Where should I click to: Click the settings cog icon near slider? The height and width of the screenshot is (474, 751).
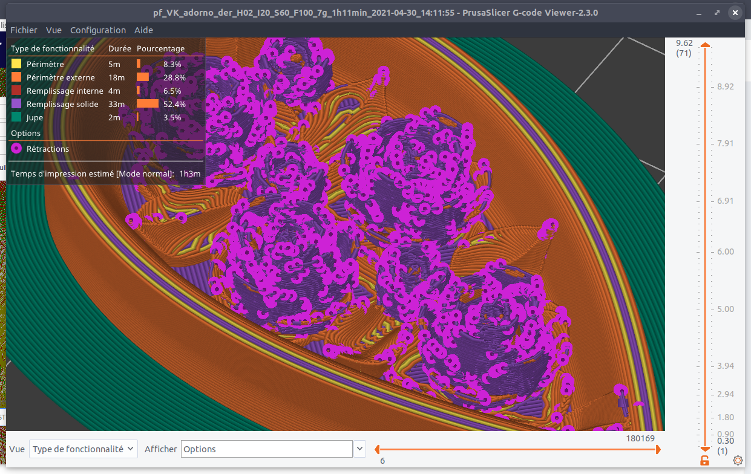(738, 461)
